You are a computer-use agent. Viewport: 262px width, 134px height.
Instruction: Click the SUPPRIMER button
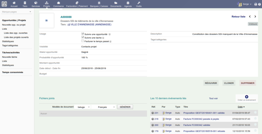(x=248, y=83)
